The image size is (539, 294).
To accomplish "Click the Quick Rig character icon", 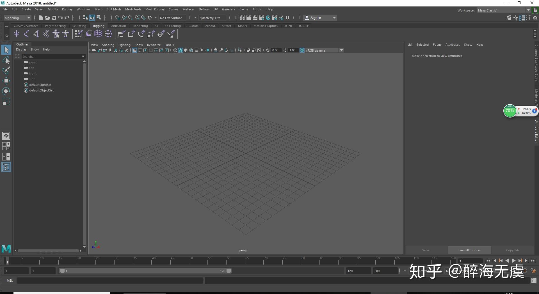I will pyautogui.click(x=56, y=34).
